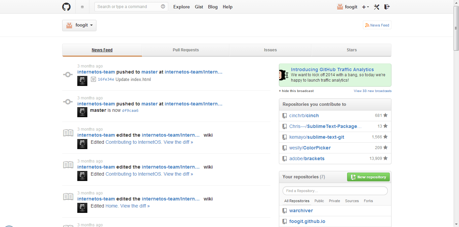Image resolution: width=459 pixels, height=227 pixels.
Task: Switch to the Issues tab
Action: point(270,50)
